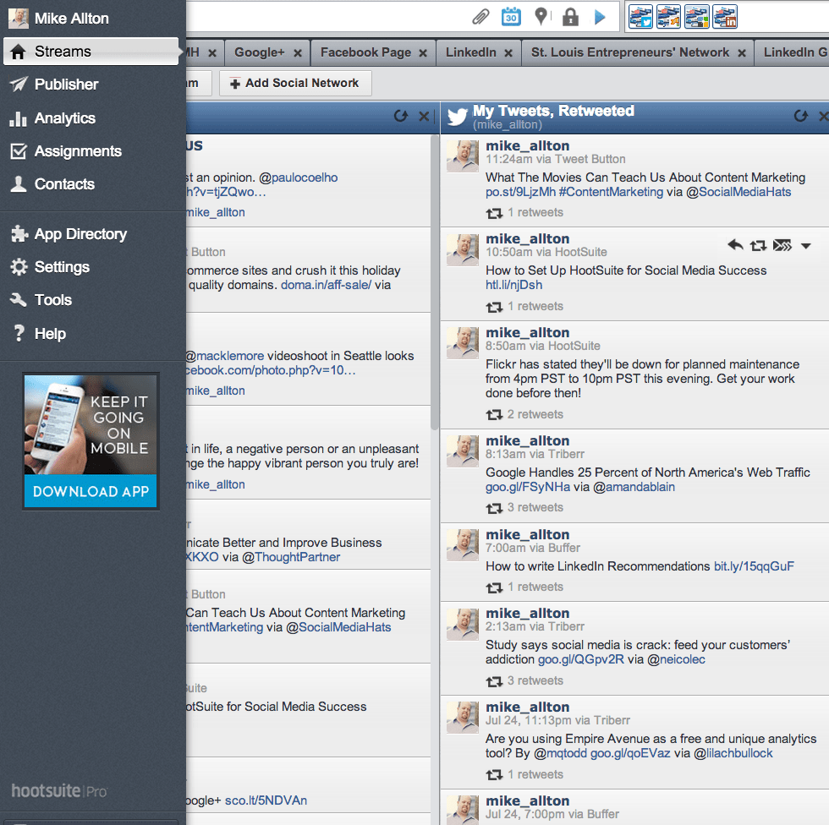Image resolution: width=829 pixels, height=825 pixels.
Task: Close the MH tab
Action: pos(212,52)
